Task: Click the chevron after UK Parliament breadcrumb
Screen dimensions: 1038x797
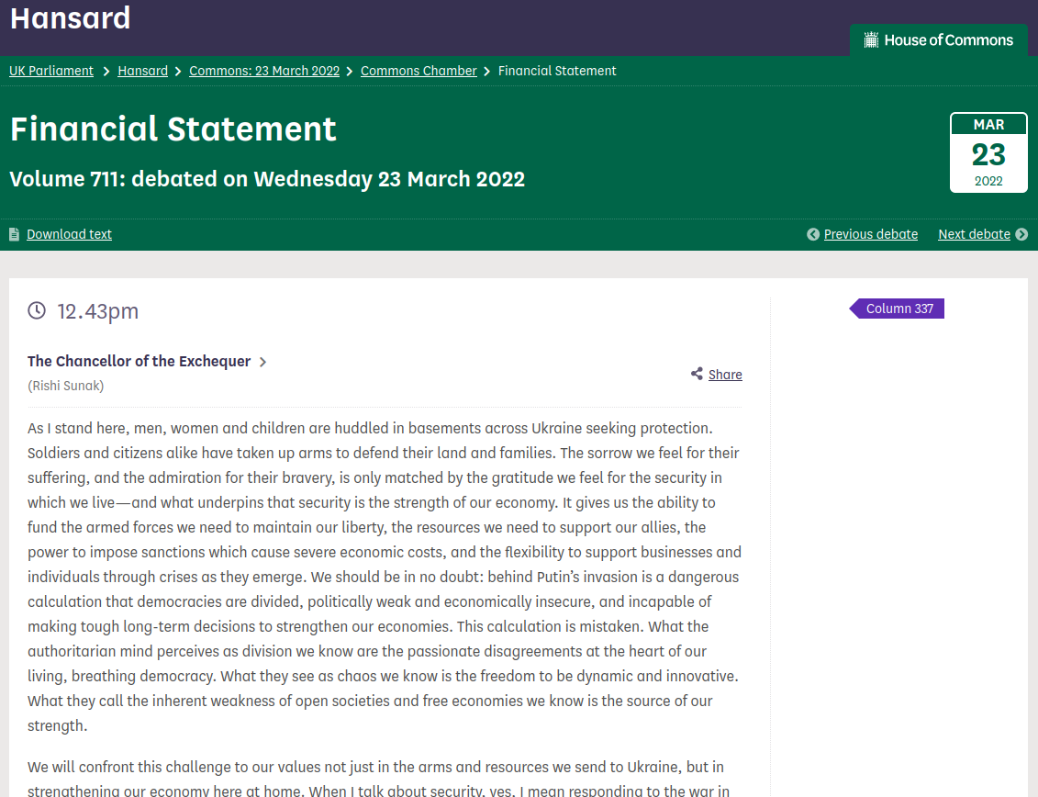Action: click(x=106, y=72)
